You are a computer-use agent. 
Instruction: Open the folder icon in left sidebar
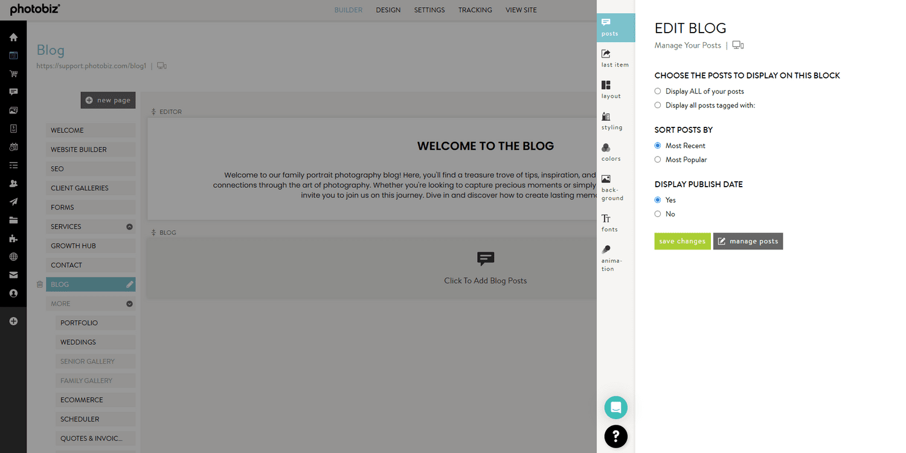click(x=13, y=220)
